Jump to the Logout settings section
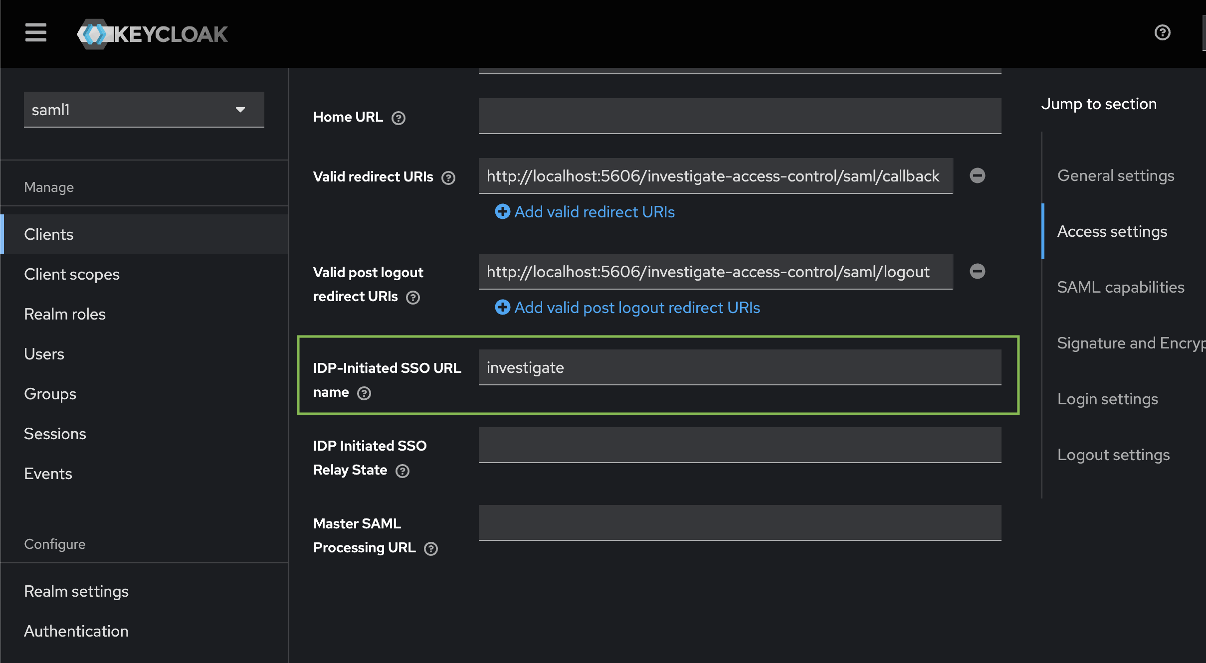The height and width of the screenshot is (663, 1206). [1113, 454]
